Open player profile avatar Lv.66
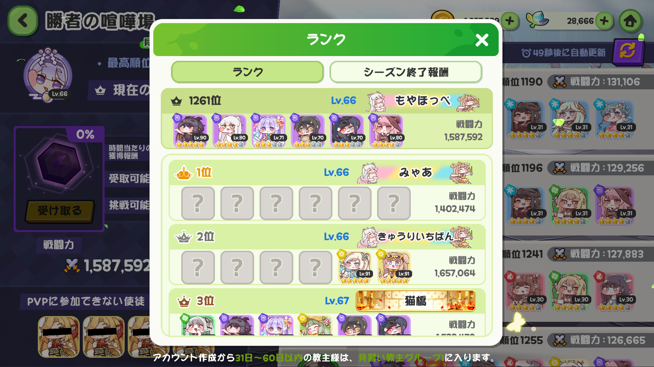Screen dimensions: 654x367 pyautogui.click(x=48, y=75)
